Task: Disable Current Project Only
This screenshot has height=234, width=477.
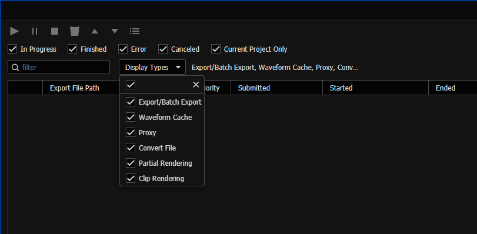Action: [216, 49]
